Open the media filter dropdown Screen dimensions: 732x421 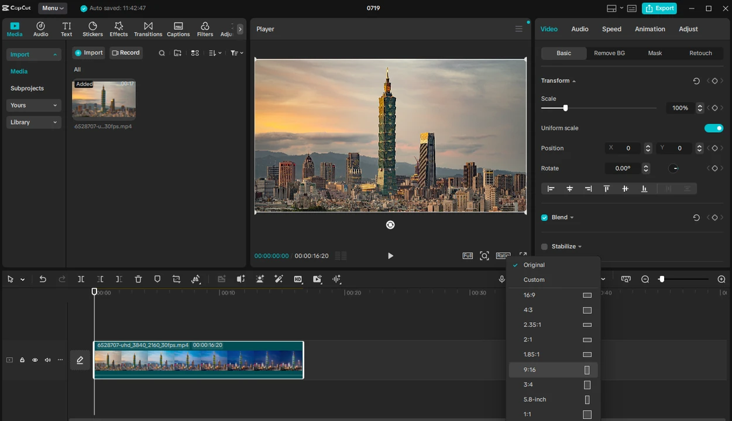pos(236,53)
